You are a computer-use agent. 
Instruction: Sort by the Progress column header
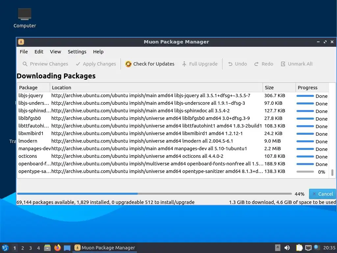[312, 88]
